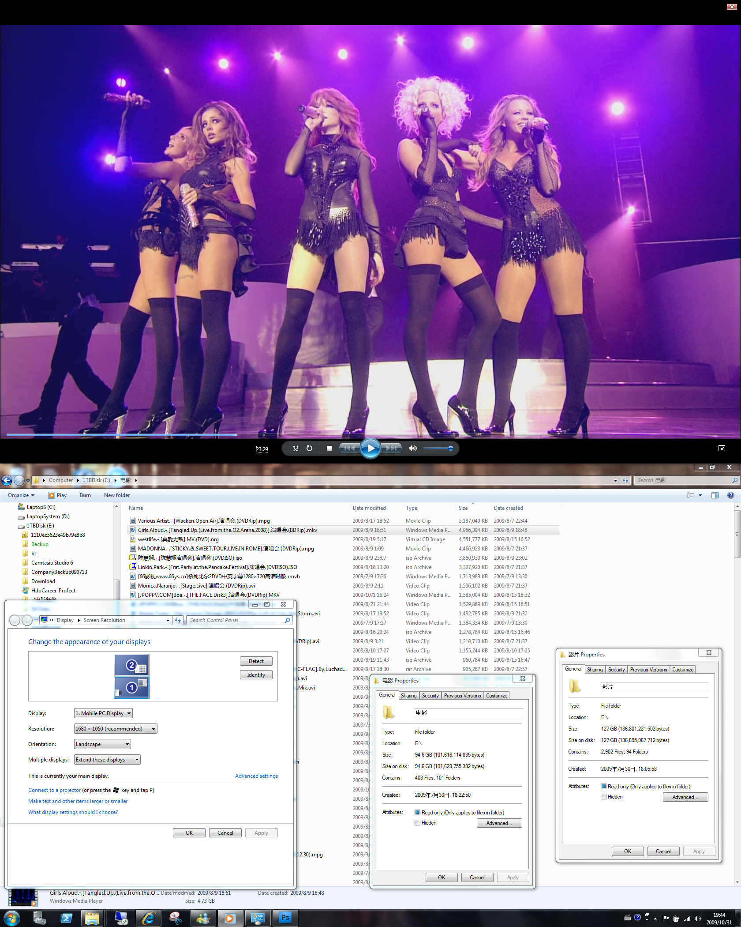Open Customize tab in 影片 Properties
Screen dimensions: 741x927
683,670
